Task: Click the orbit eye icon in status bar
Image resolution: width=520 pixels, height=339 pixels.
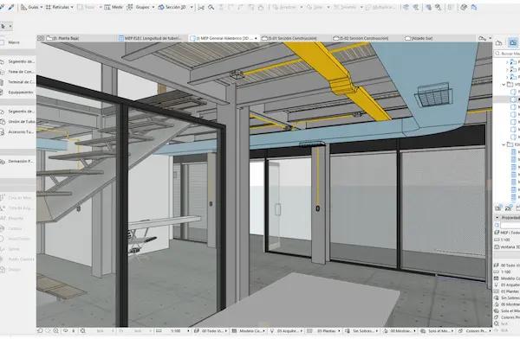Action: point(65,330)
